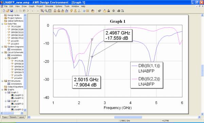Click the New Project toolbar icon

pyautogui.click(x=4, y=11)
